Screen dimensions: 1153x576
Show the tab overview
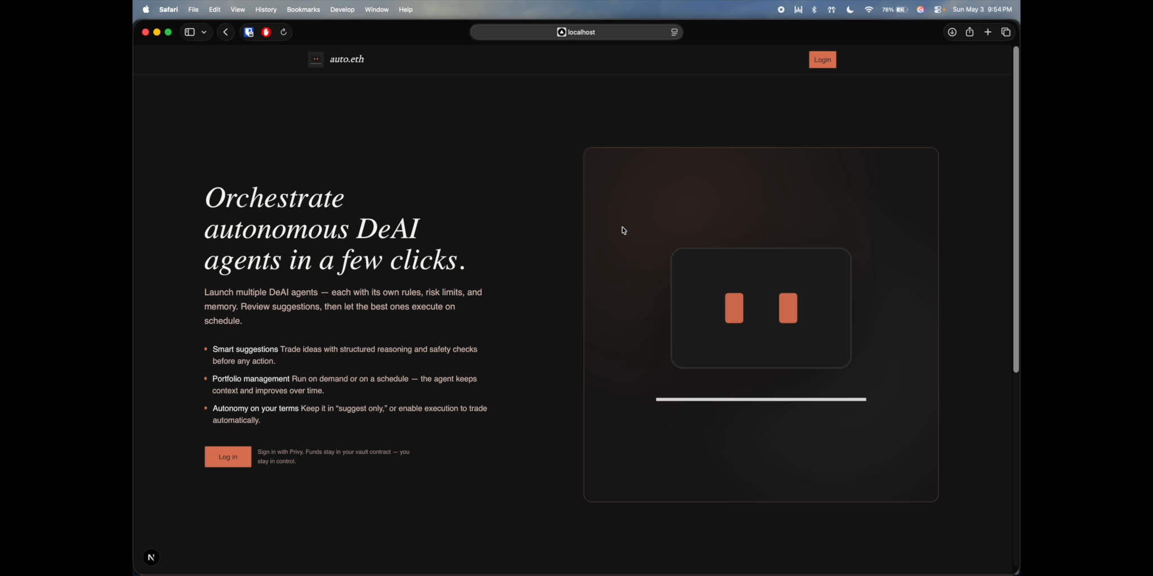1006,32
